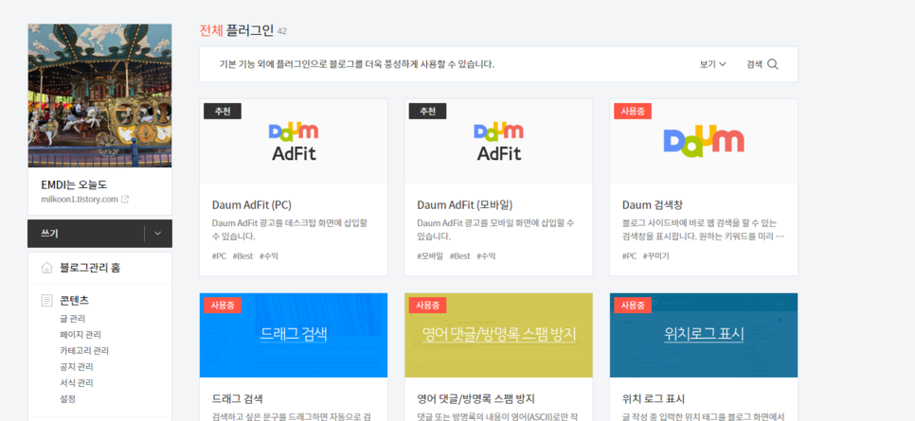915x421 pixels.
Task: Open the 드래그 검색 plugin title
Action: click(x=238, y=399)
